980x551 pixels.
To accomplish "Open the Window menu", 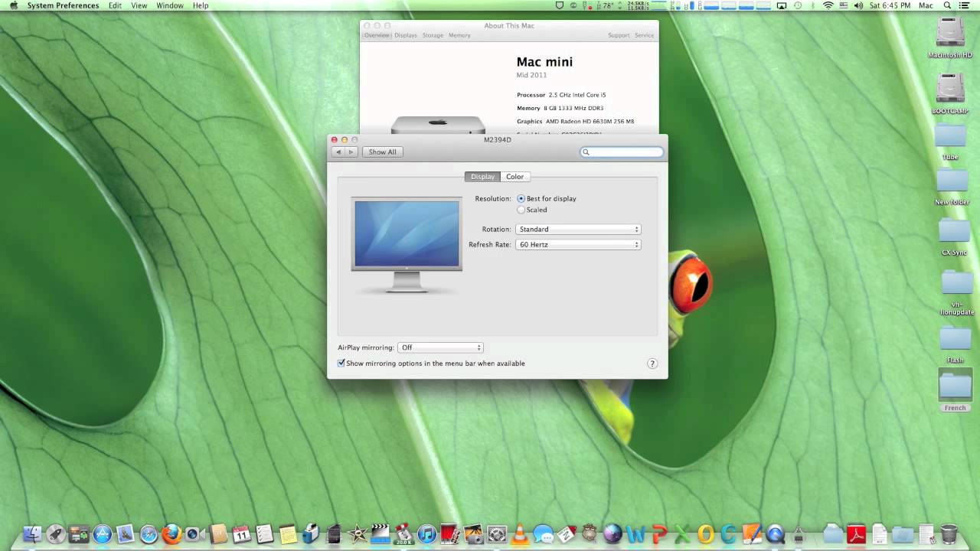I will (x=169, y=5).
